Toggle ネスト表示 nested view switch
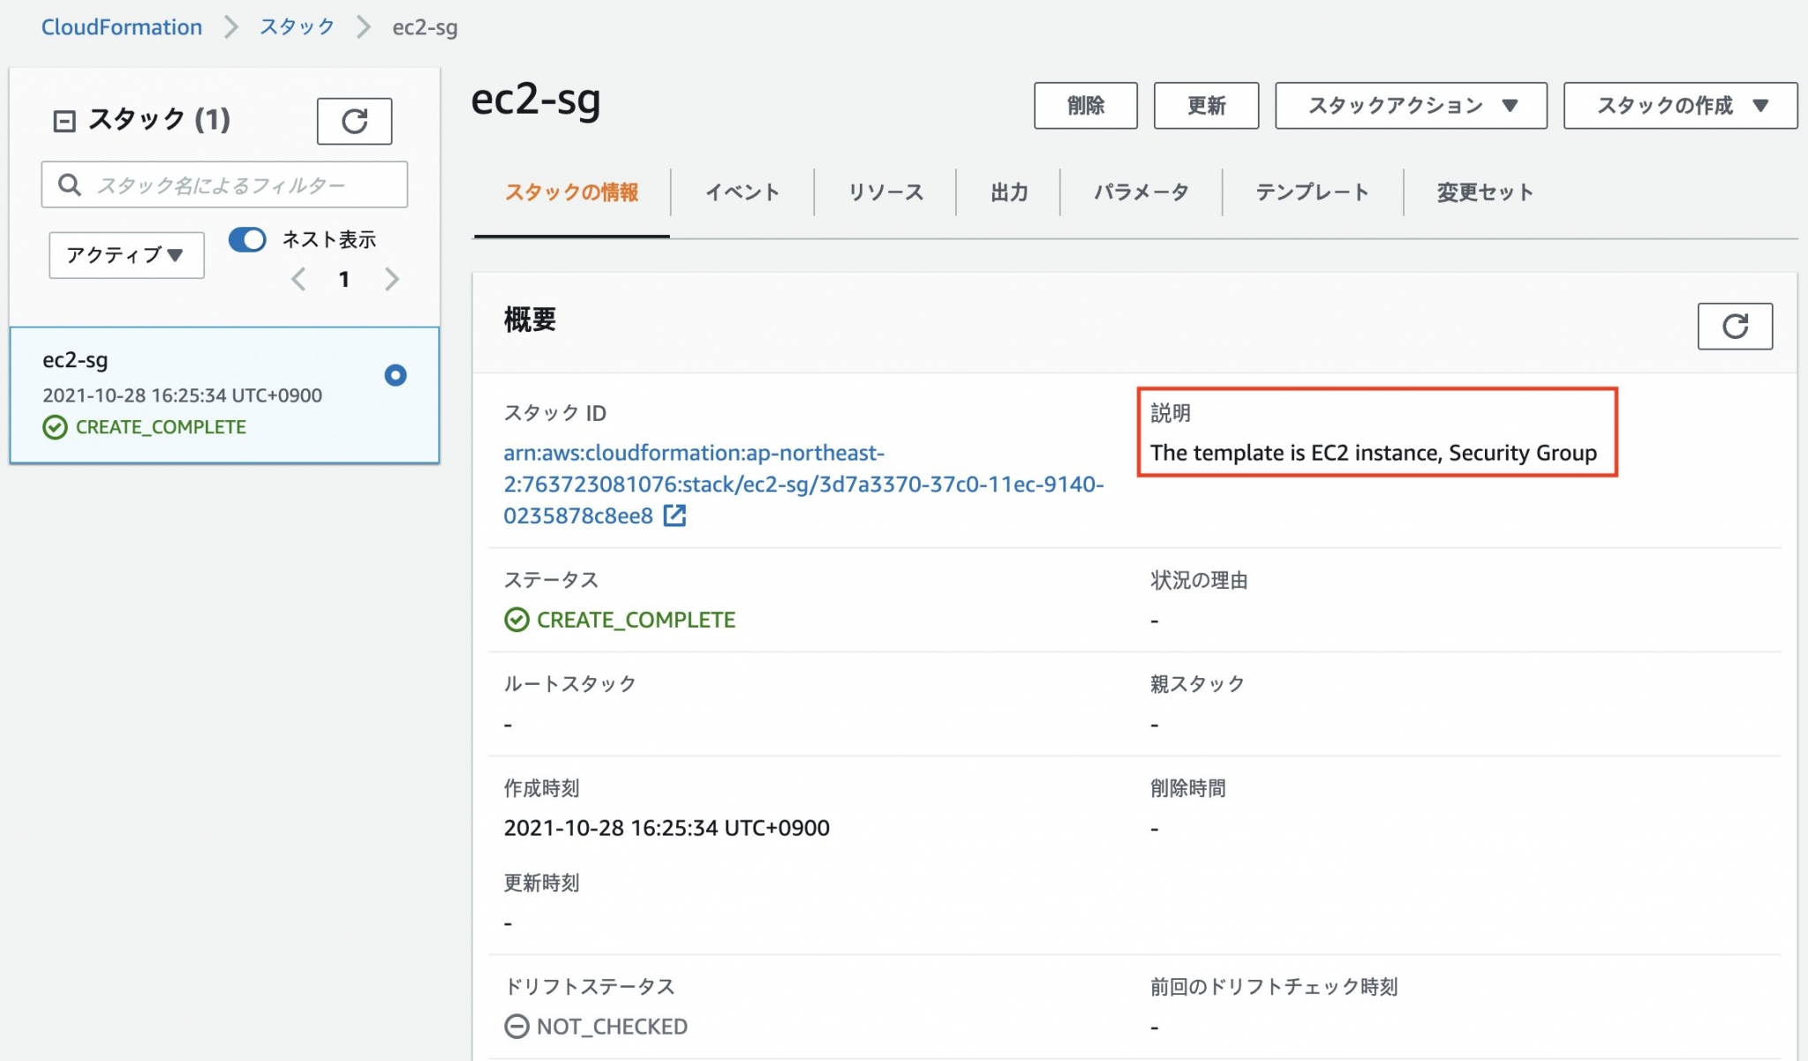This screenshot has height=1061, width=1808. pyautogui.click(x=247, y=239)
